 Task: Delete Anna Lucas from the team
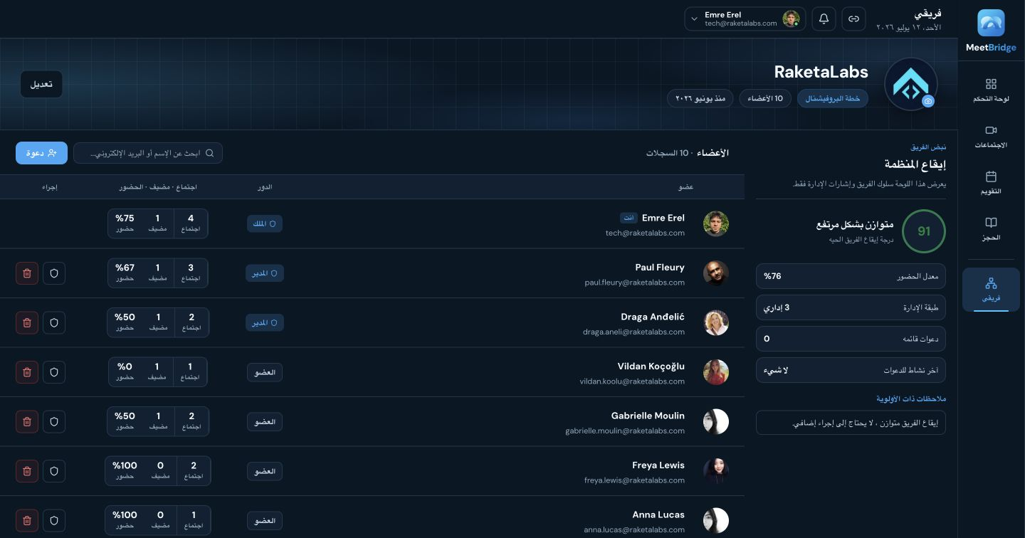[27, 520]
